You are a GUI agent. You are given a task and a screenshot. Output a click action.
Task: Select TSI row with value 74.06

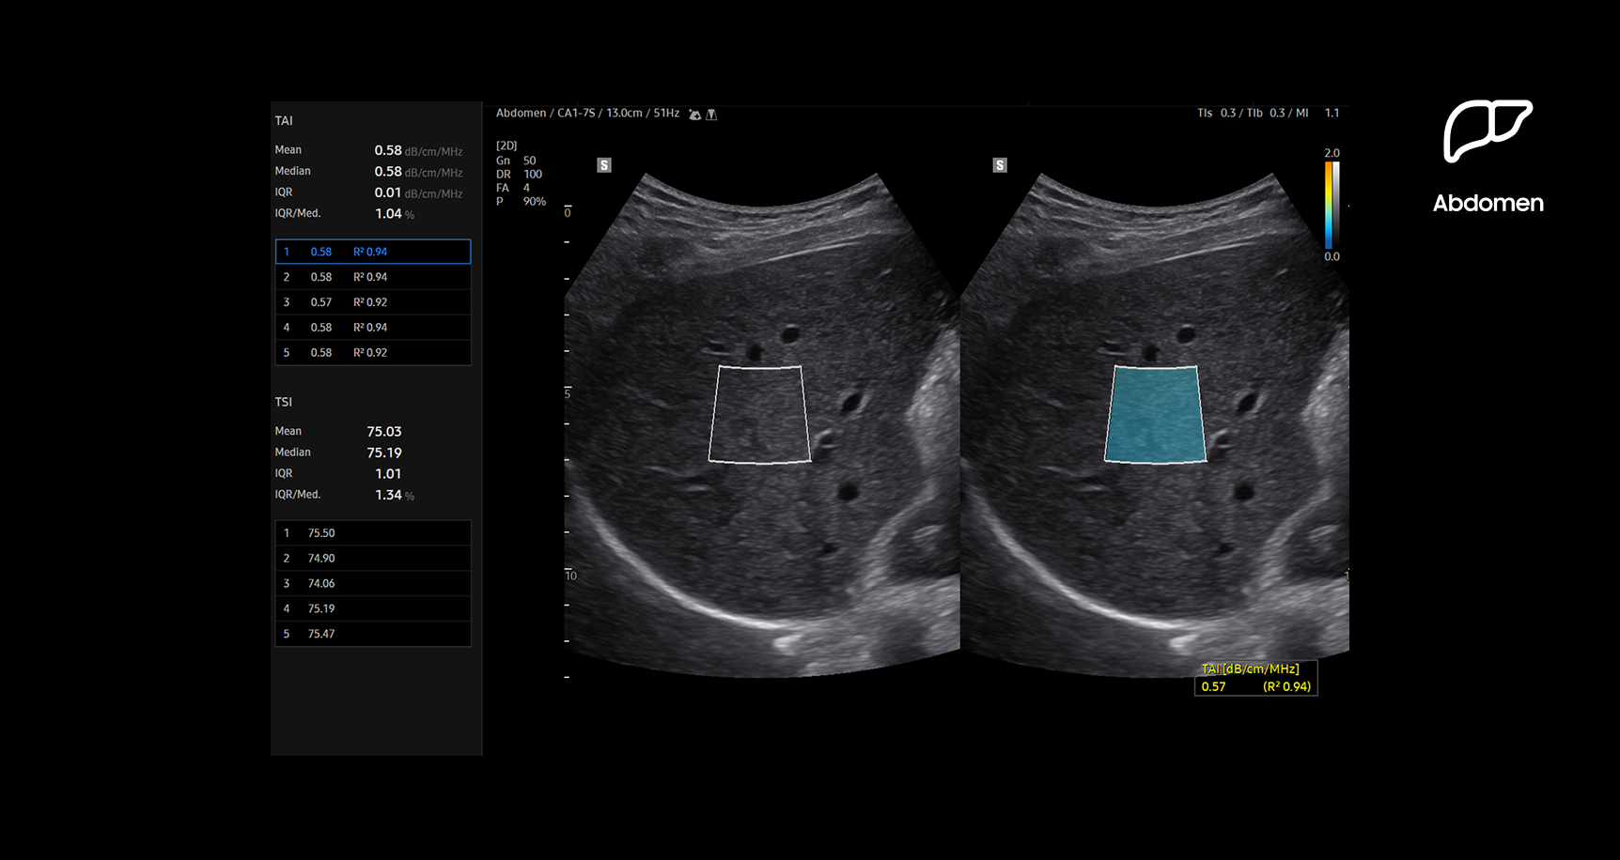(373, 584)
